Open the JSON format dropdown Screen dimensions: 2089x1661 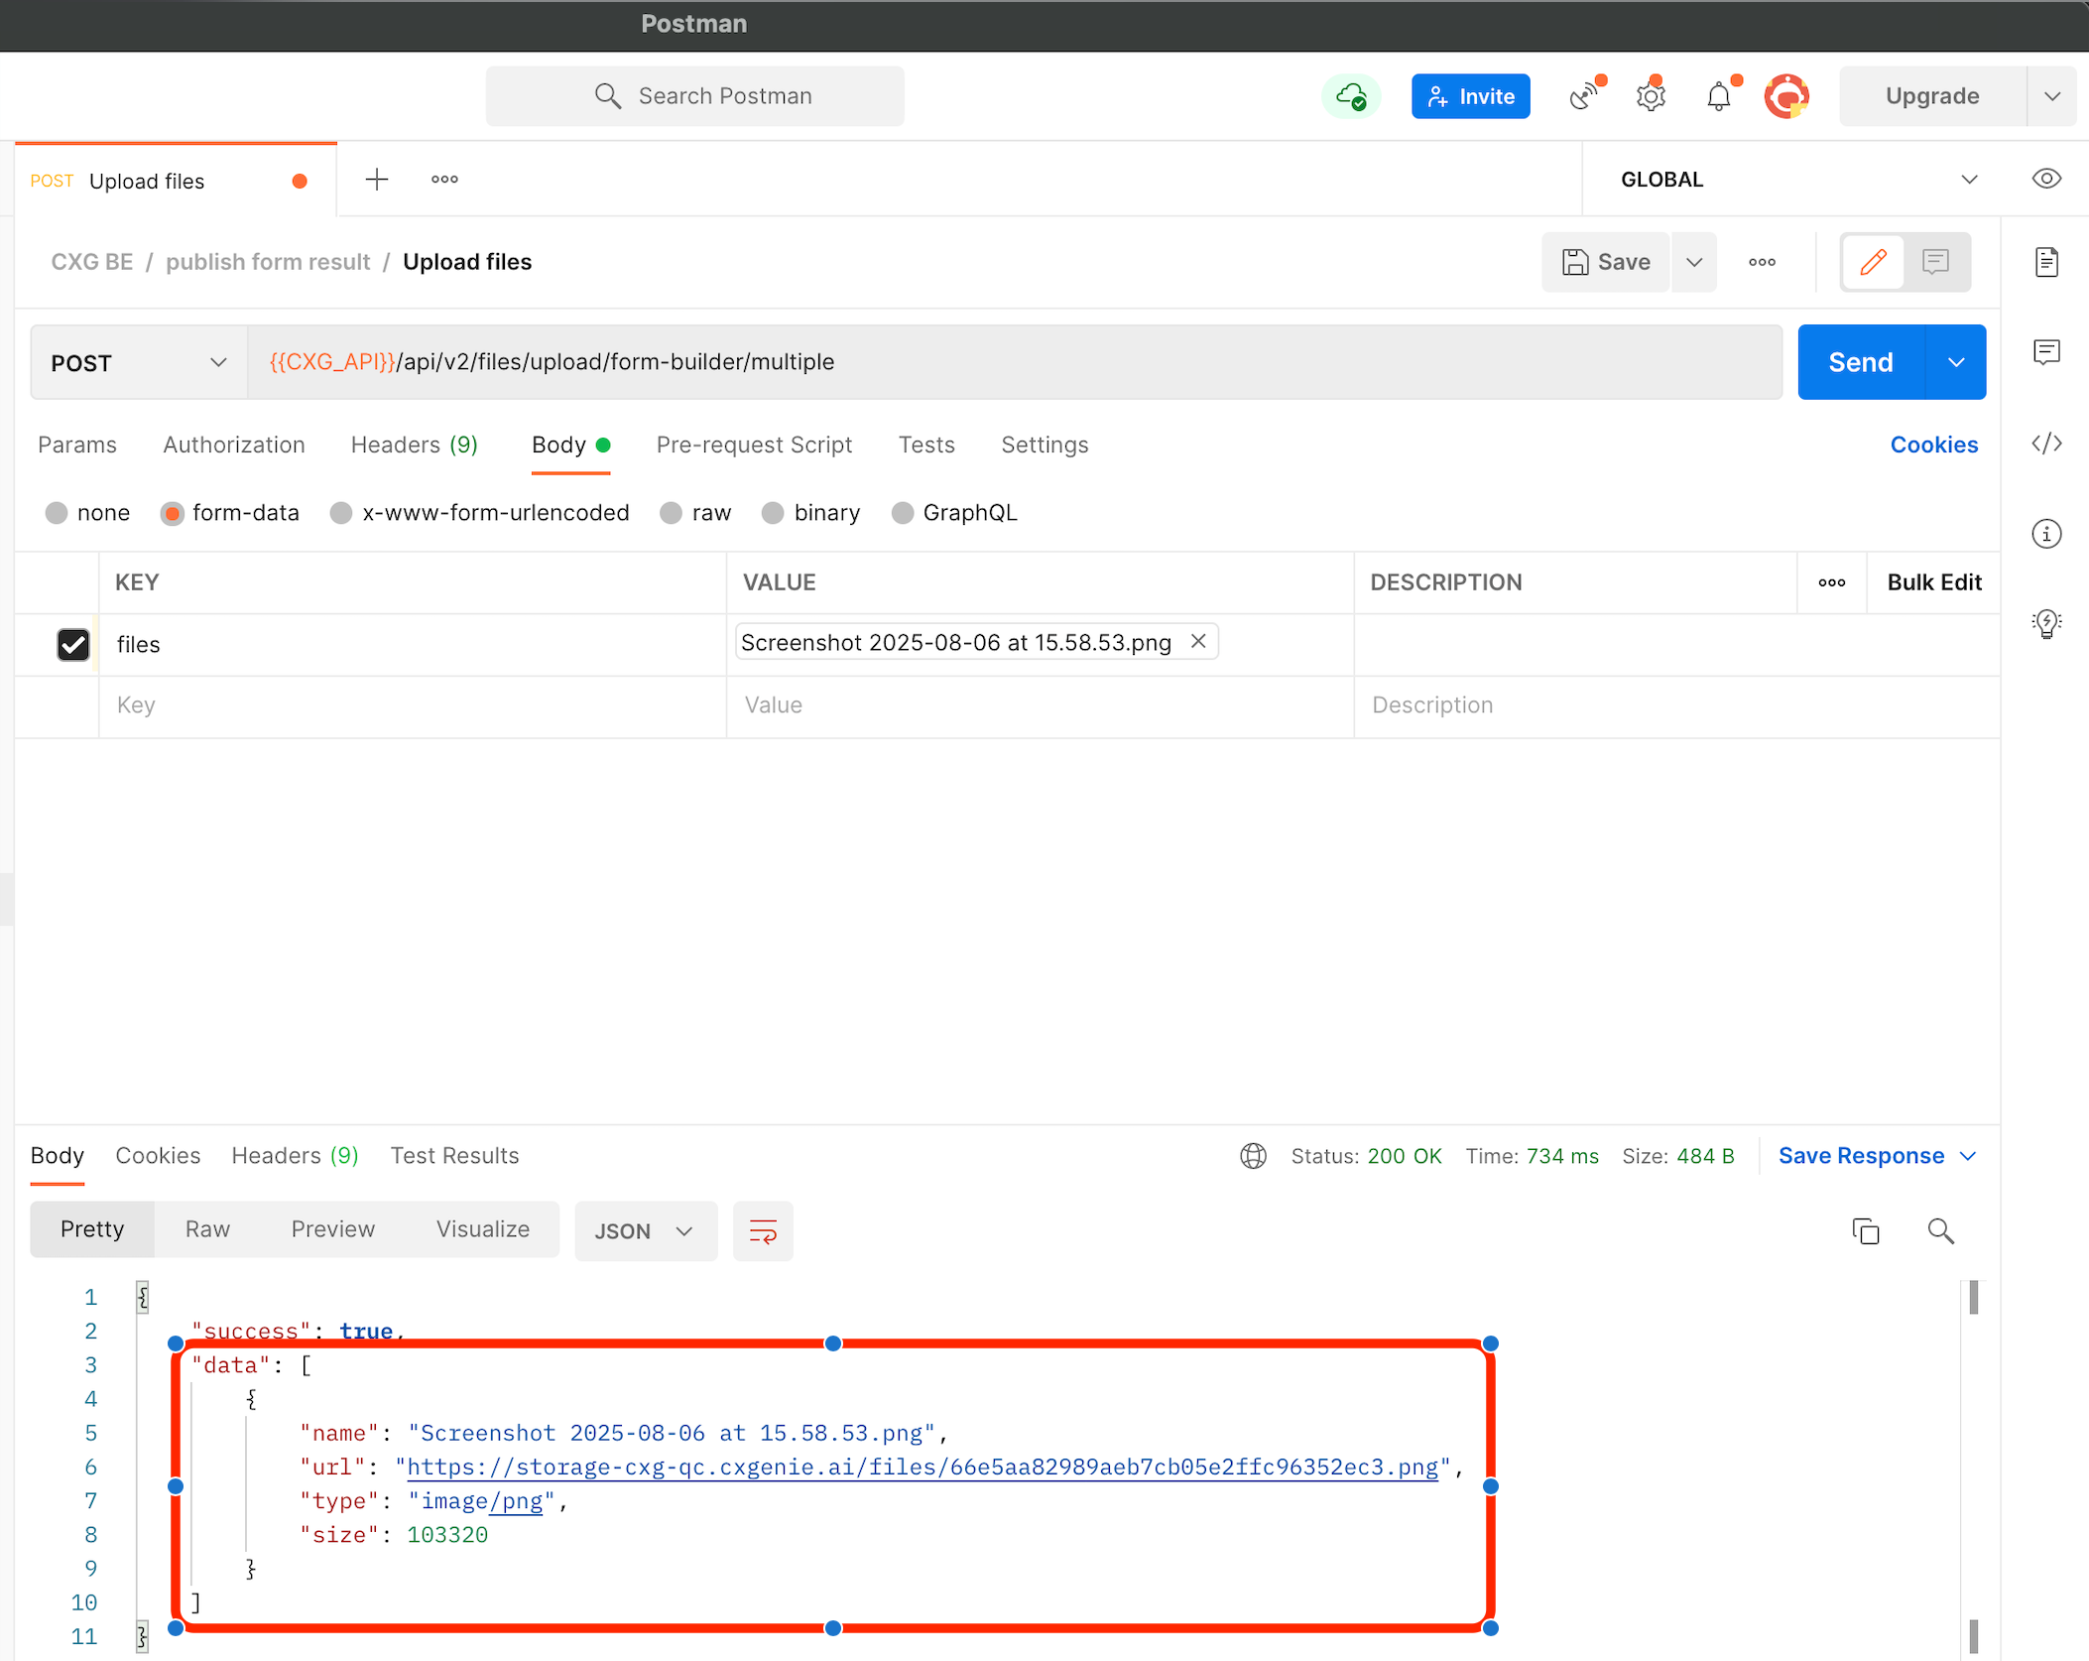[x=645, y=1231]
